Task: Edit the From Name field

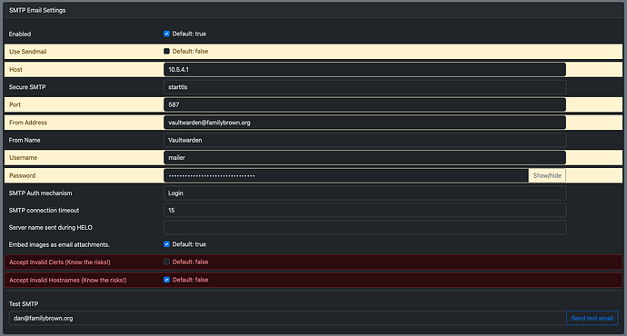Action: tap(364, 140)
